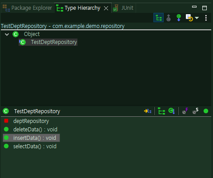Show the Subtype Hierarchy
This screenshot has width=213, height=178.
click(x=179, y=18)
